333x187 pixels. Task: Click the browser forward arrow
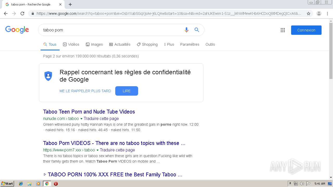coord(14,14)
